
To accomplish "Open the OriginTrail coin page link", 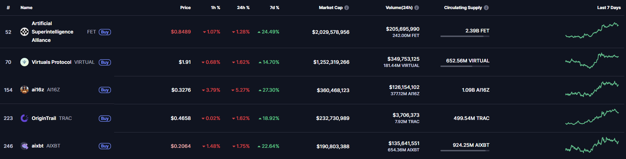I will [44, 118].
